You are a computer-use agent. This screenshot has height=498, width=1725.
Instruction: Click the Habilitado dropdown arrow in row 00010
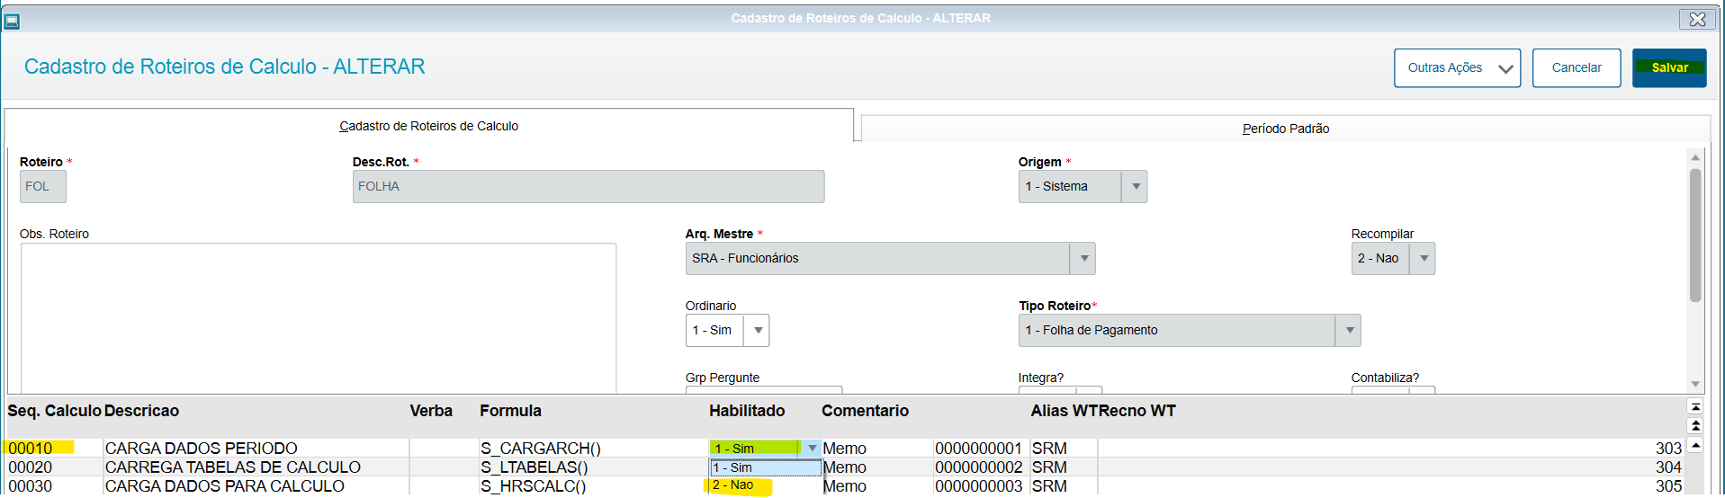tap(812, 448)
